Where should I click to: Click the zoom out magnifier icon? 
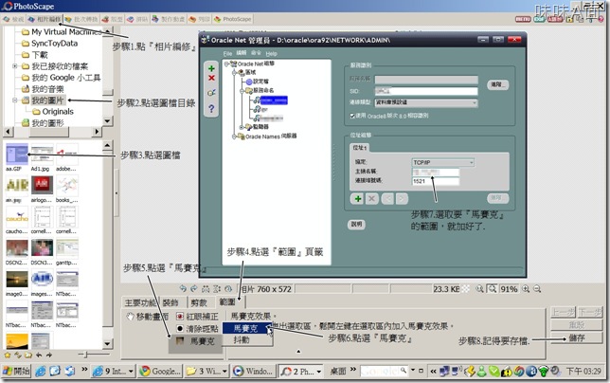537,289
